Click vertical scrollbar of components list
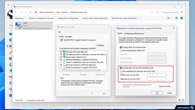 click(x=107, y=58)
